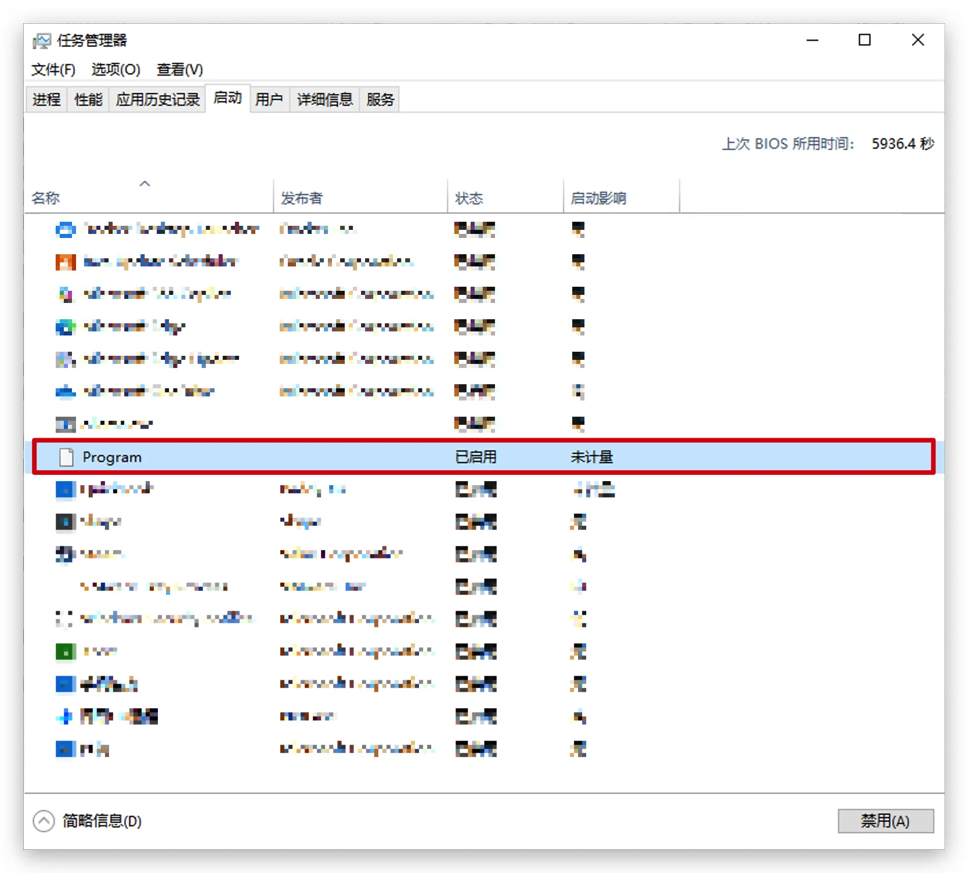Maximize the Task Manager window
The height and width of the screenshot is (873, 968).
[864, 40]
